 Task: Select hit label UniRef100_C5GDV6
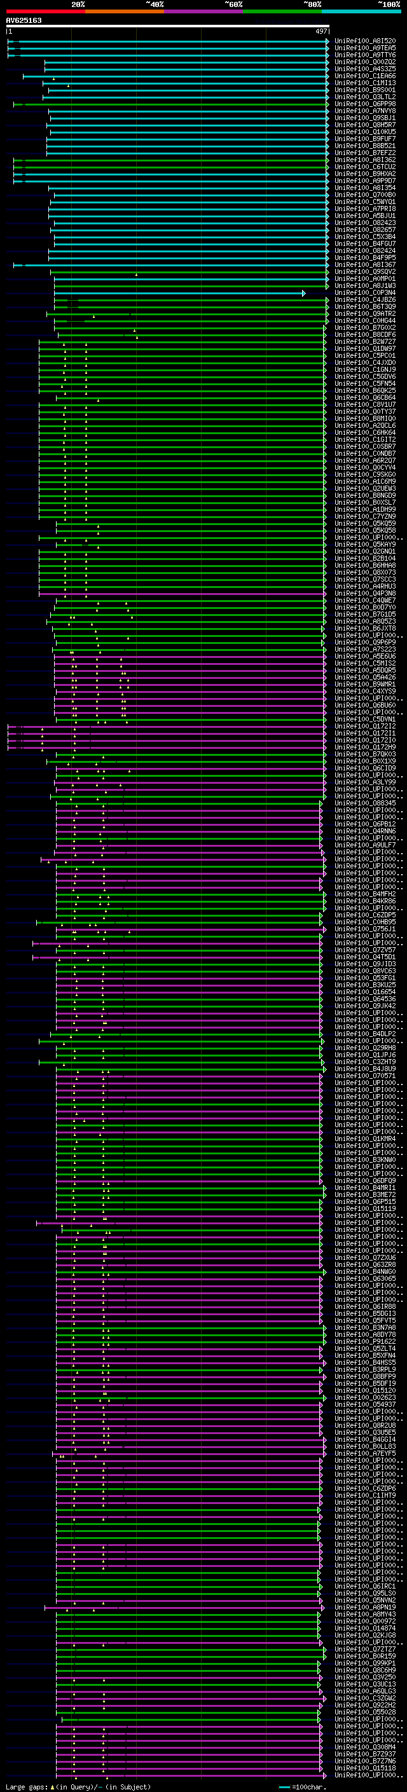[365, 376]
